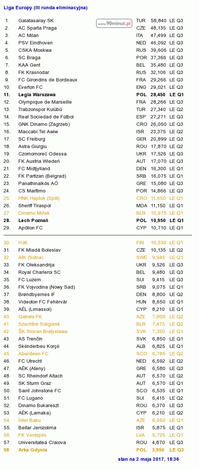Click the Universitatea Craiova entry
Viewport: 199px width, 470px height.
pos(42,443)
